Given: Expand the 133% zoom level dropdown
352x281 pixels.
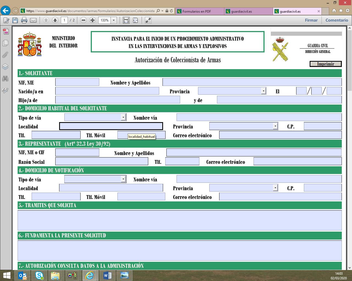Looking at the screenshot, I should pyautogui.click(x=114, y=20).
